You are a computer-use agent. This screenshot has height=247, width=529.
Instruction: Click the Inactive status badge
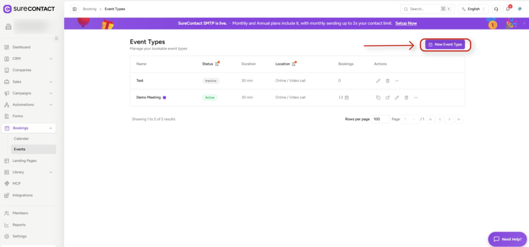(x=211, y=81)
